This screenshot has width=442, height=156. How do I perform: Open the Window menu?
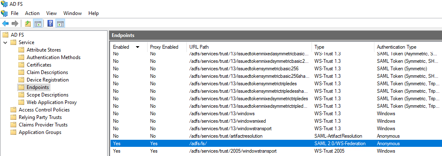point(73,13)
